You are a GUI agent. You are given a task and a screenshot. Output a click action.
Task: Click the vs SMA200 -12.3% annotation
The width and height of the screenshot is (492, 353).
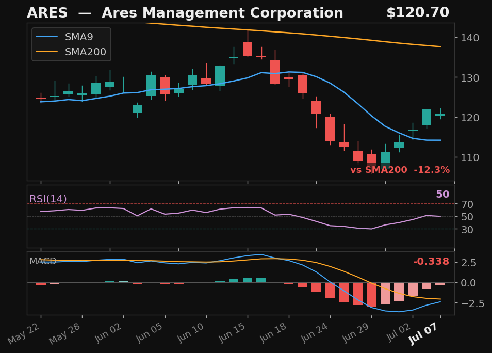[x=400, y=170]
